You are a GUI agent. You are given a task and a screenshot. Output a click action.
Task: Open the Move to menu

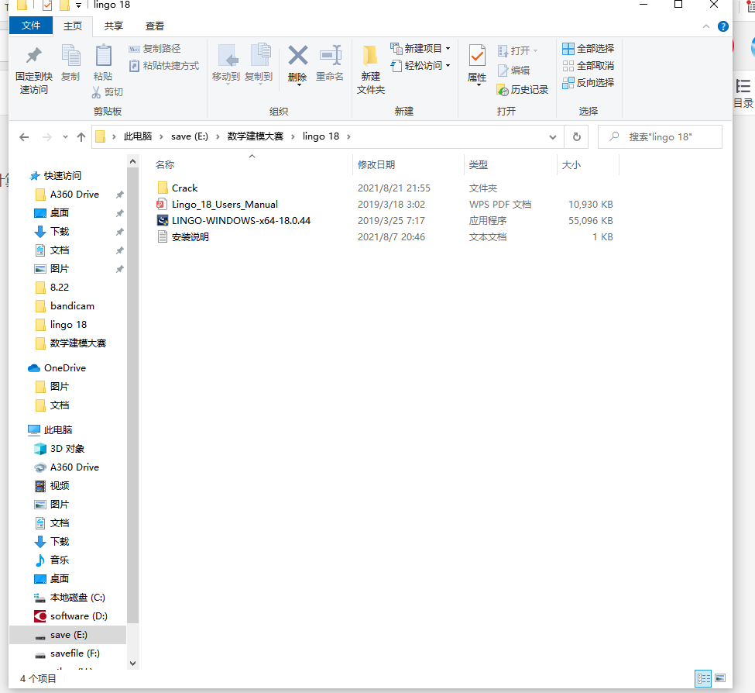[226, 64]
